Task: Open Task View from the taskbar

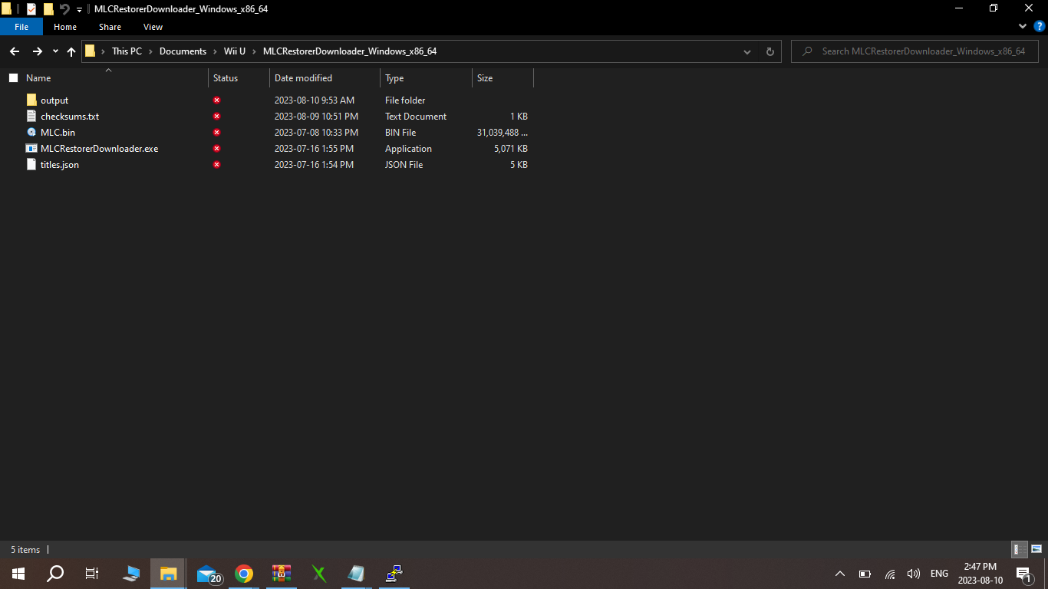Action: [x=92, y=574]
